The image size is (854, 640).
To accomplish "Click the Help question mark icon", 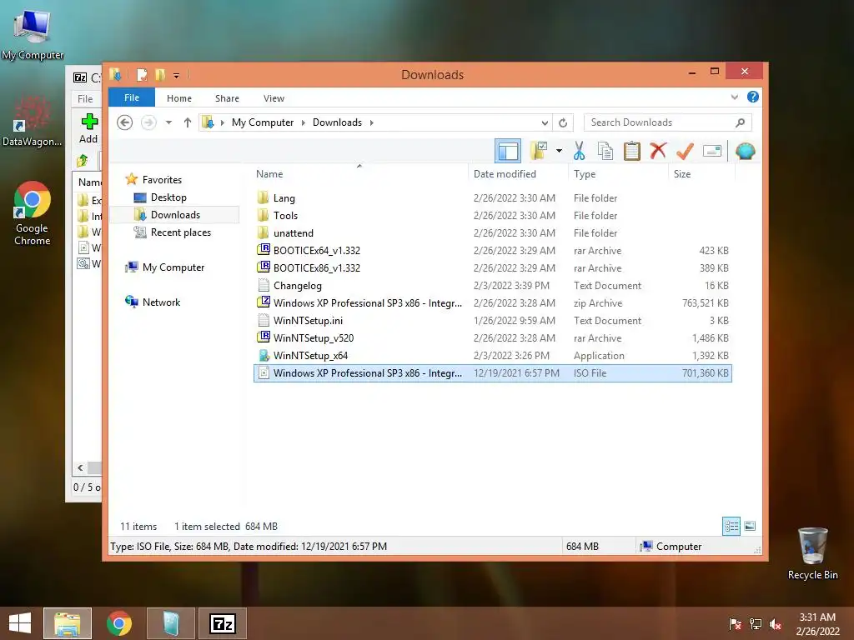I will [x=753, y=97].
